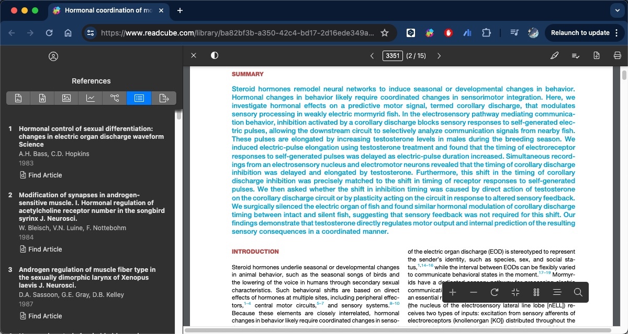Select the highlighter annotation tool
Screen dimensions: 628x334
tap(555, 55)
